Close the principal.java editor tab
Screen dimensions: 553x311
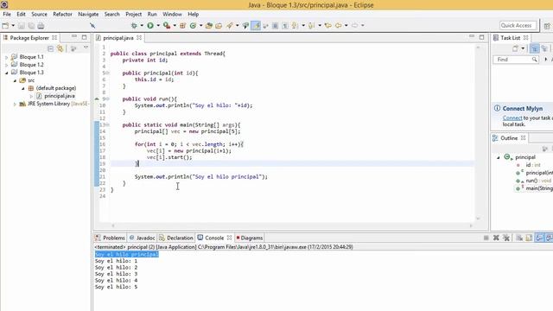tap(139, 37)
